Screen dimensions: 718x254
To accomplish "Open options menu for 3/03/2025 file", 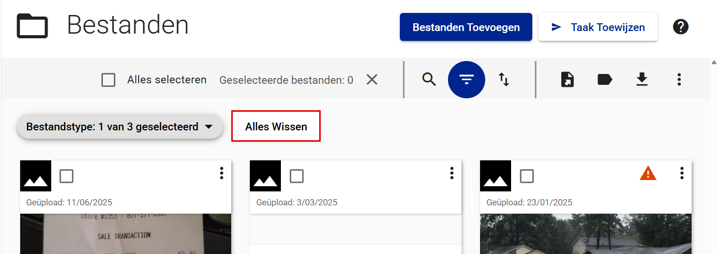I will 452,173.
